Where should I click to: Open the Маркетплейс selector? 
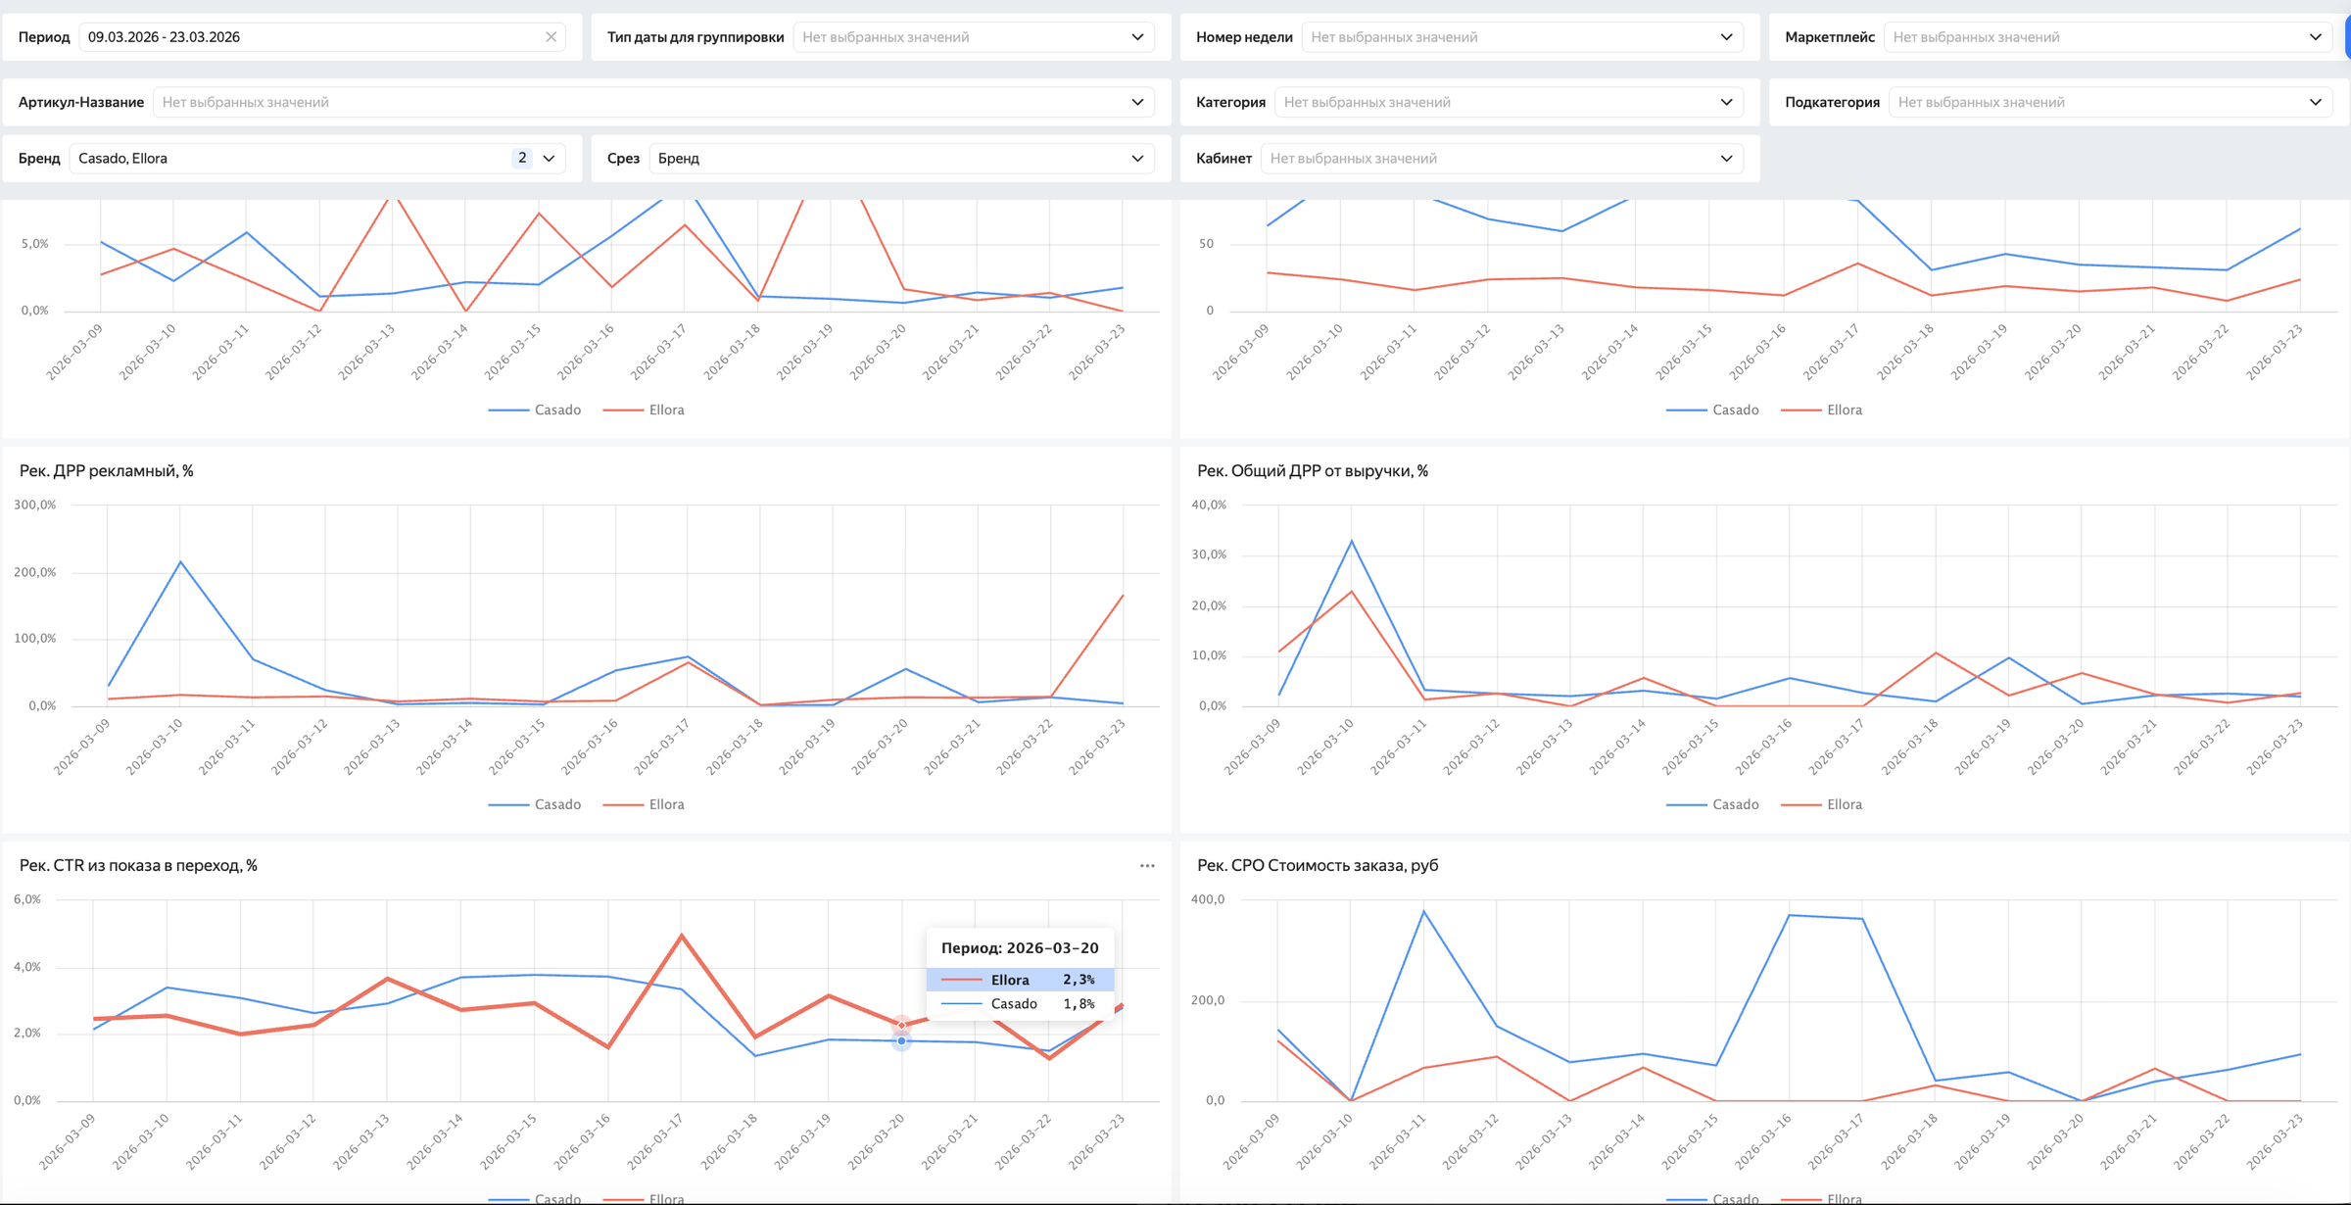[x=2107, y=37]
